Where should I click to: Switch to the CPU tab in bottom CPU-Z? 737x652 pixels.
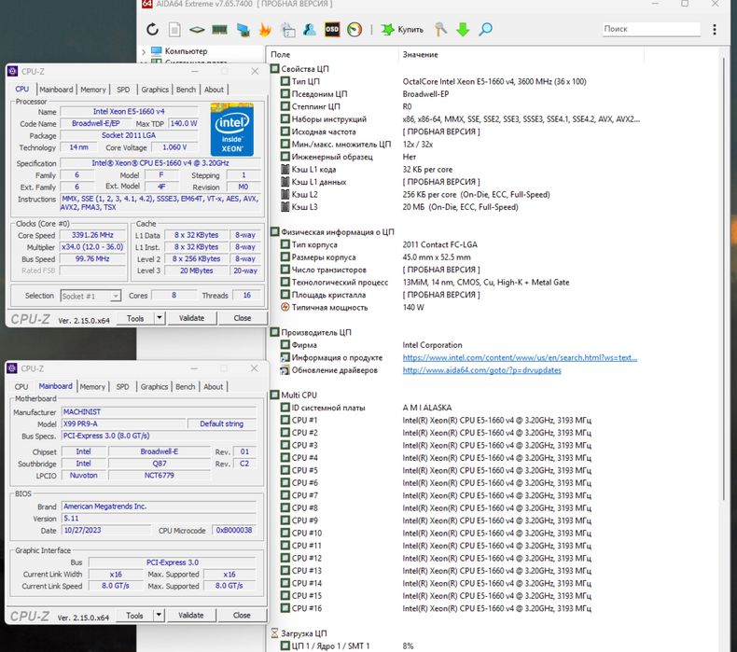coord(21,386)
